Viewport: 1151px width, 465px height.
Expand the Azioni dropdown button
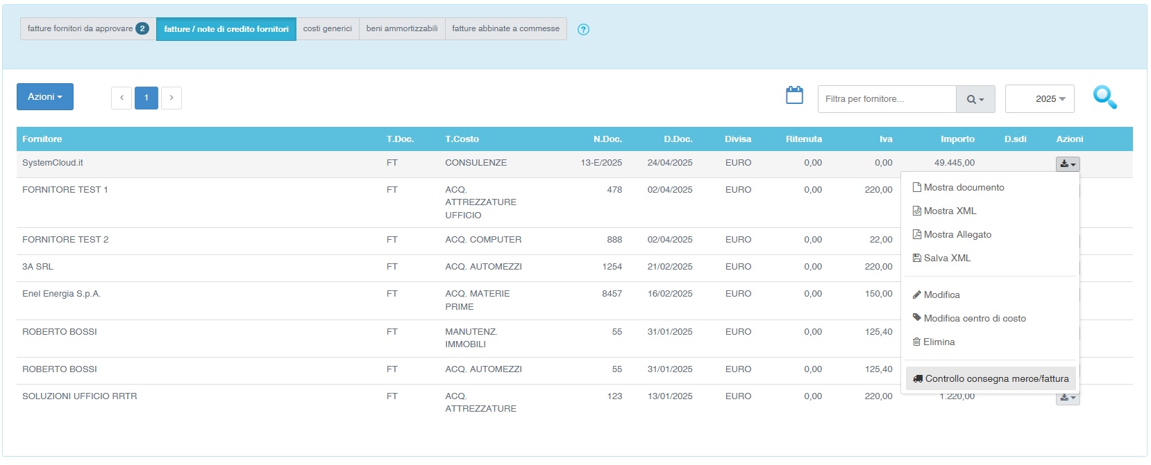45,97
